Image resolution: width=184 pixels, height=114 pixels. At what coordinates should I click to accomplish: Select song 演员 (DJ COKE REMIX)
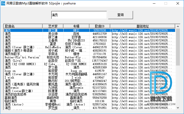20,64
